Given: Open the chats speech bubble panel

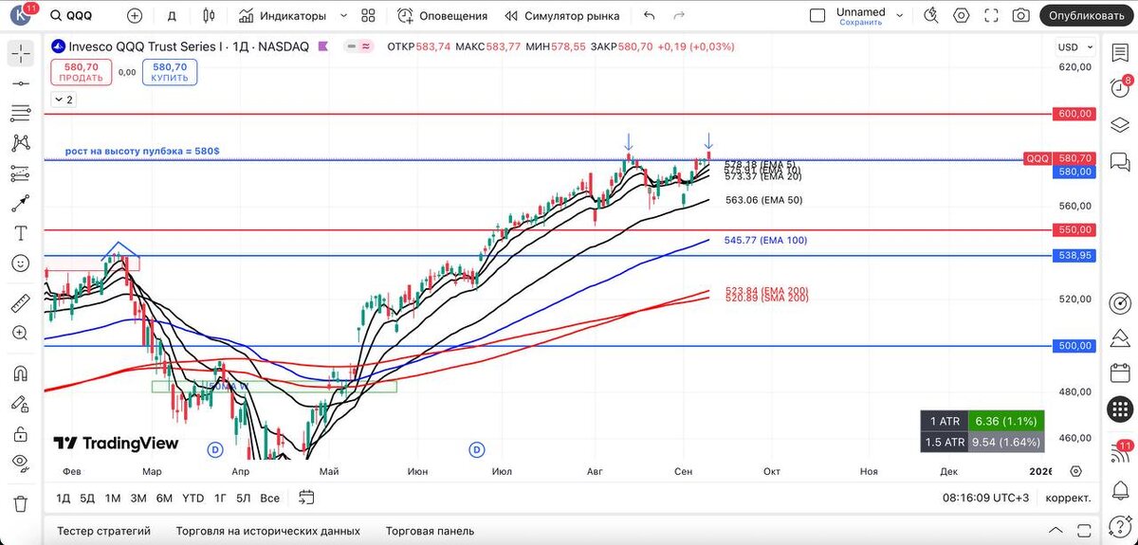Looking at the screenshot, I should 1120,161.
